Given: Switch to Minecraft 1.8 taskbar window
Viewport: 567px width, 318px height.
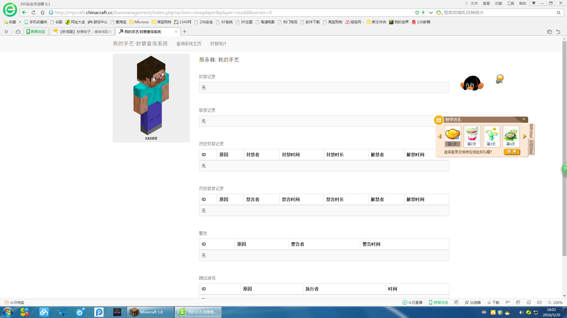Looking at the screenshot, I should (x=150, y=312).
